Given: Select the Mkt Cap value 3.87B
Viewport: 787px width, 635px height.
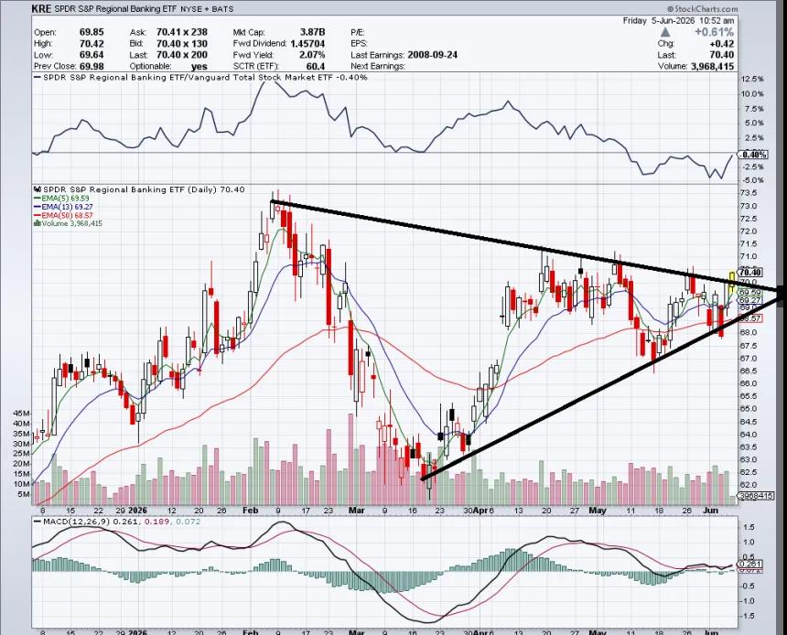Looking at the screenshot, I should click(x=312, y=32).
